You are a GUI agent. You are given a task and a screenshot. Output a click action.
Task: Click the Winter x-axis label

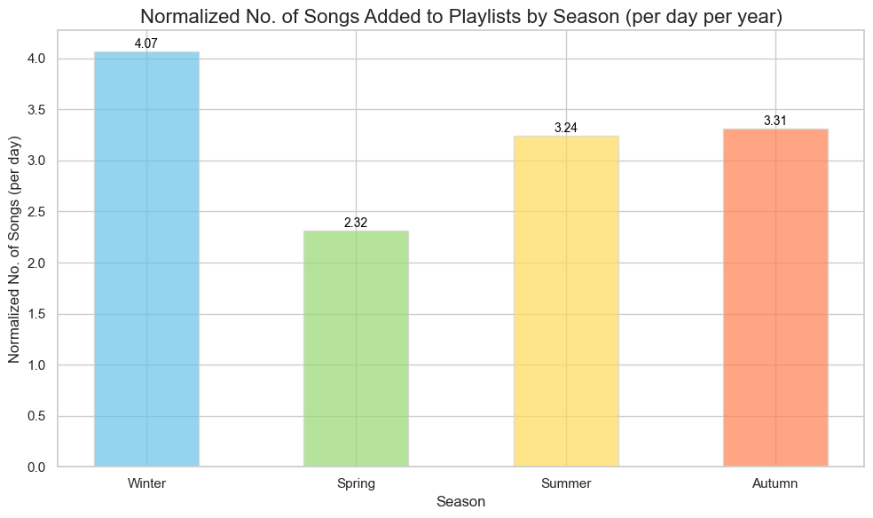tap(146, 483)
